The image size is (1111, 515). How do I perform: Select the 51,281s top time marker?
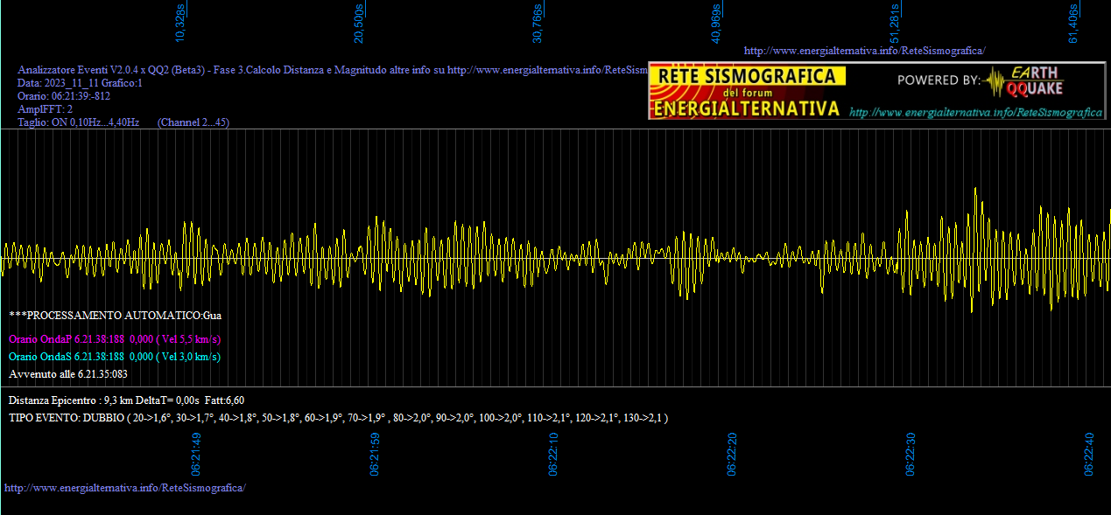[x=895, y=23]
